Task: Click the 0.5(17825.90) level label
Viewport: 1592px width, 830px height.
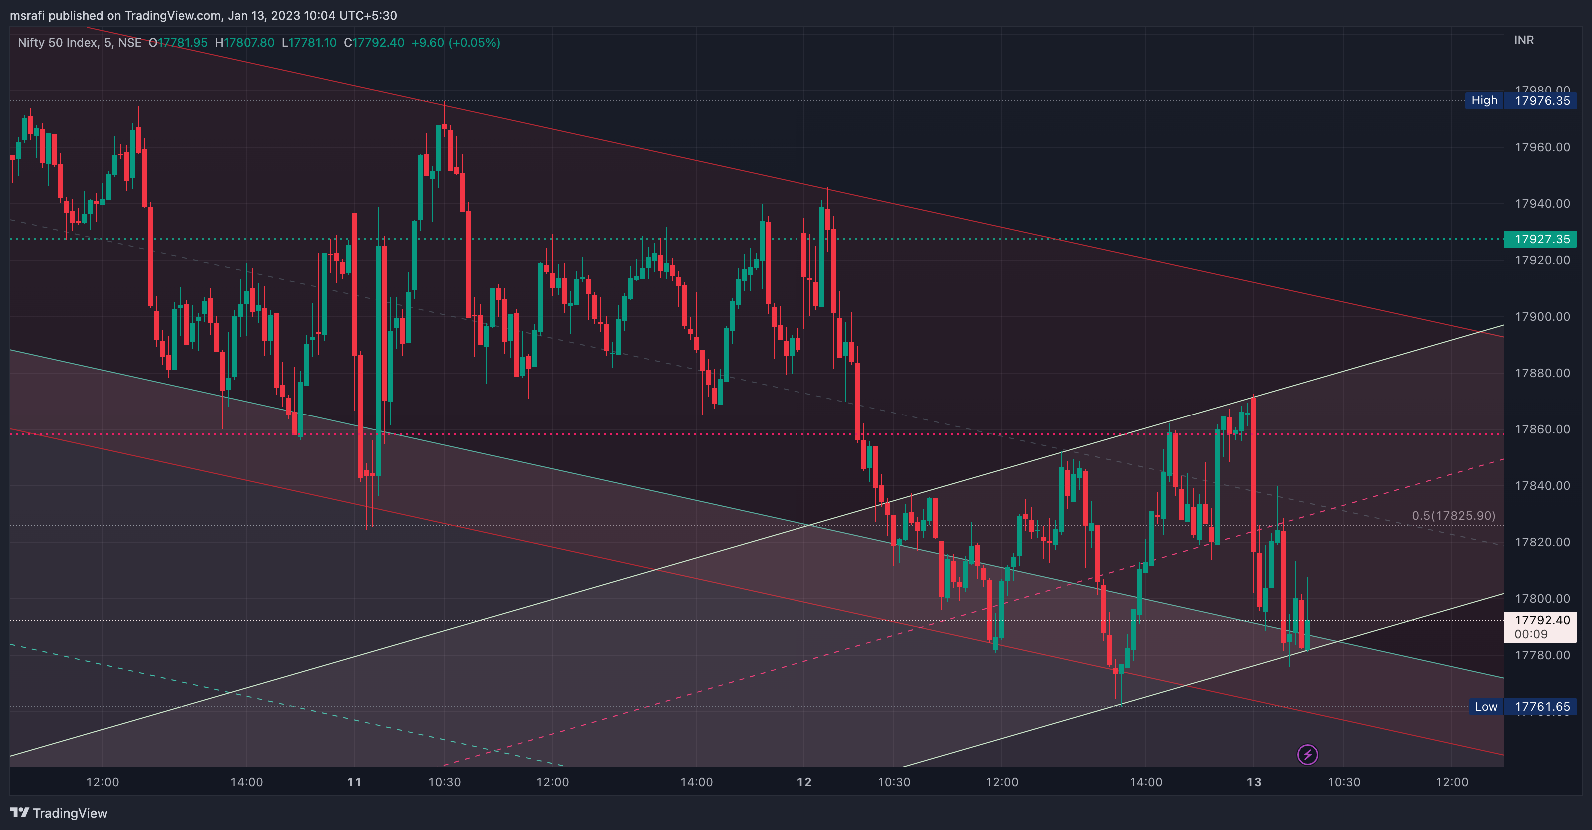Action: 1454,516
